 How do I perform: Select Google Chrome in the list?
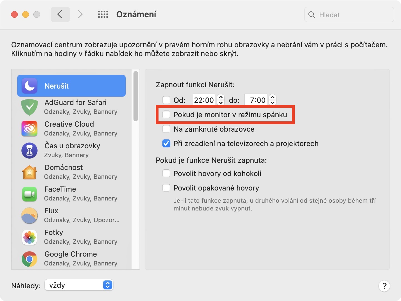tap(71, 259)
